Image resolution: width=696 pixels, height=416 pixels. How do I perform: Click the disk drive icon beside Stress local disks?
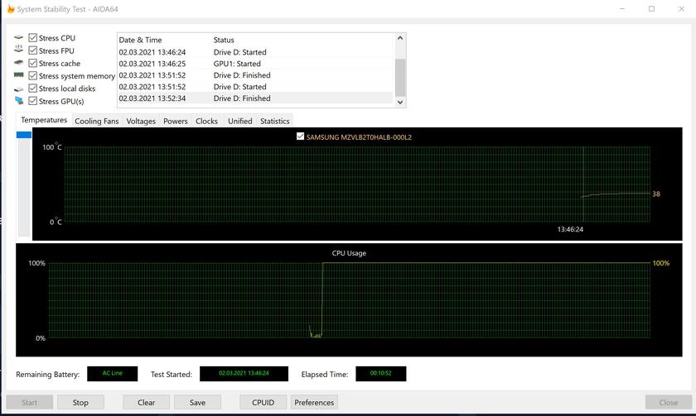18,88
